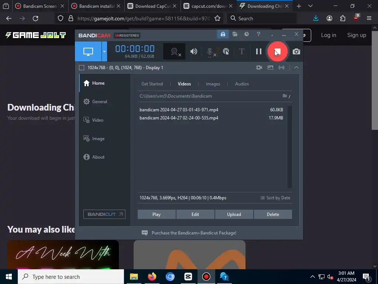Open recording mode dropdown arrow
The width and height of the screenshot is (378, 284).
point(104,51)
